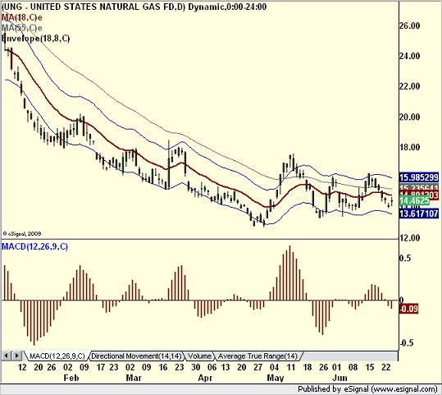442x395 pixels.
Task: Click the 20.00 price axis label
Action: coord(409,117)
